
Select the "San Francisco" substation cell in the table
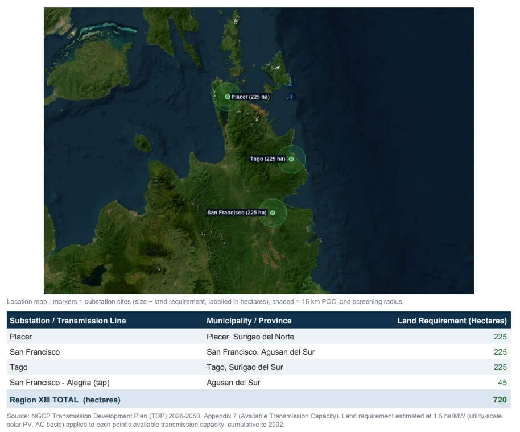tap(35, 352)
